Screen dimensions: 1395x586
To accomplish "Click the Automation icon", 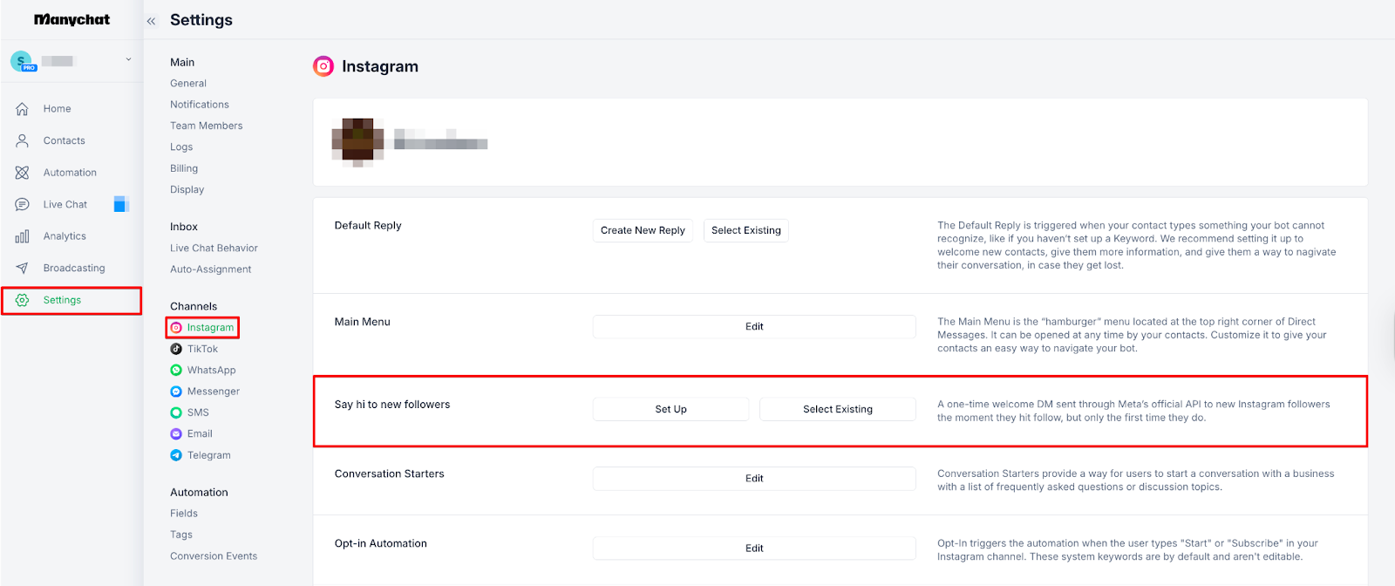I will [x=23, y=173].
